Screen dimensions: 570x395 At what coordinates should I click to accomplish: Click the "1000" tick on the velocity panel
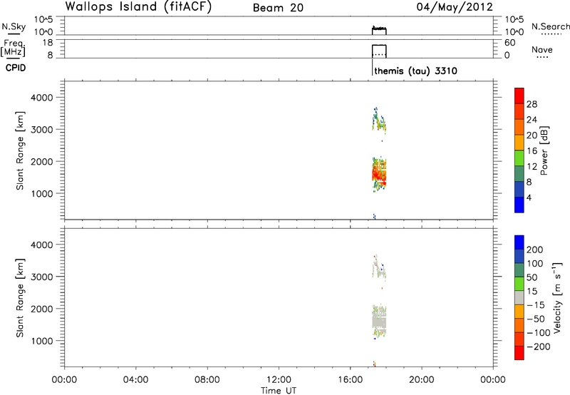click(42, 341)
